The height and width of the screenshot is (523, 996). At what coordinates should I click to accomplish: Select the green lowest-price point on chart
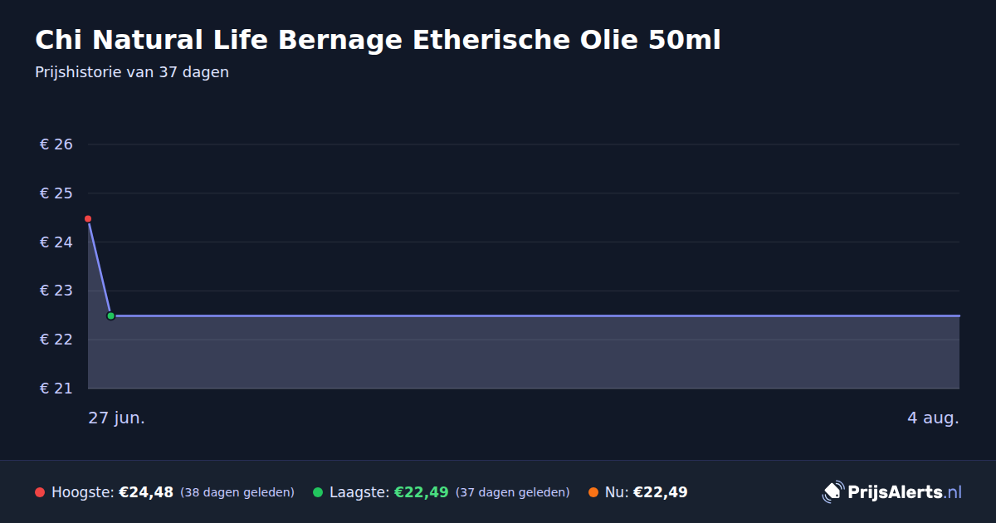tap(110, 315)
